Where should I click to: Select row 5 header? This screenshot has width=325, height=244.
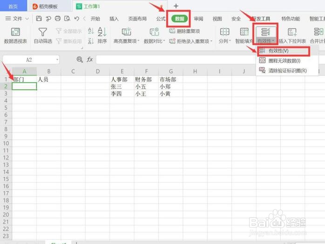tap(6, 108)
